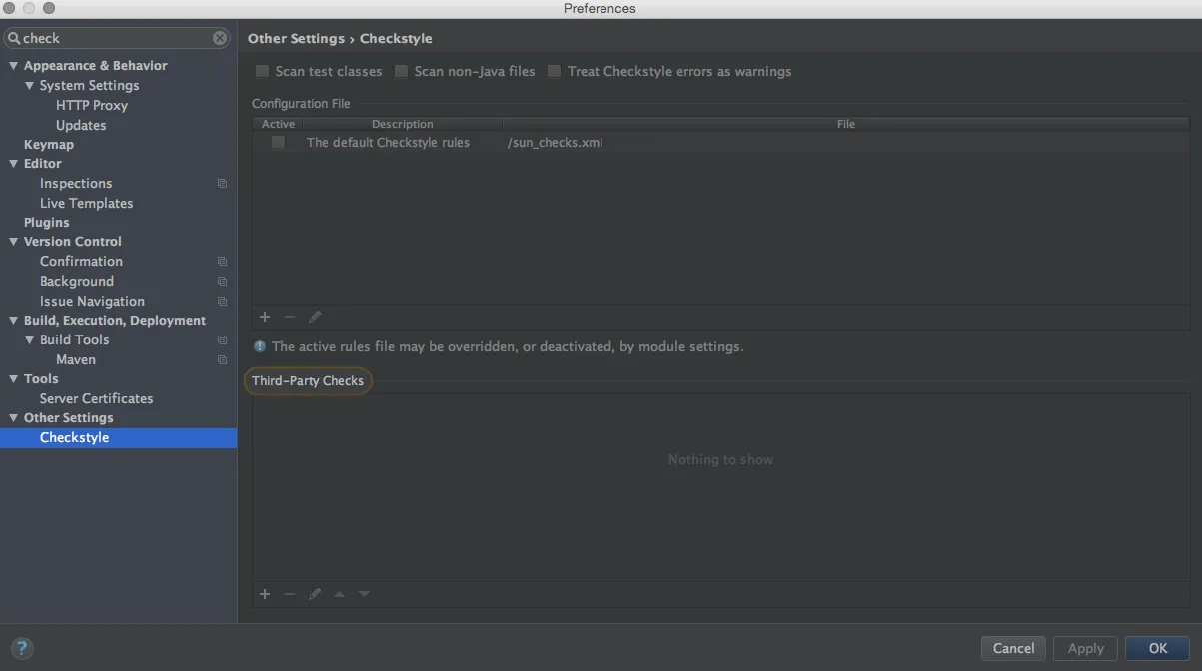Open Background under Version Control

point(77,281)
